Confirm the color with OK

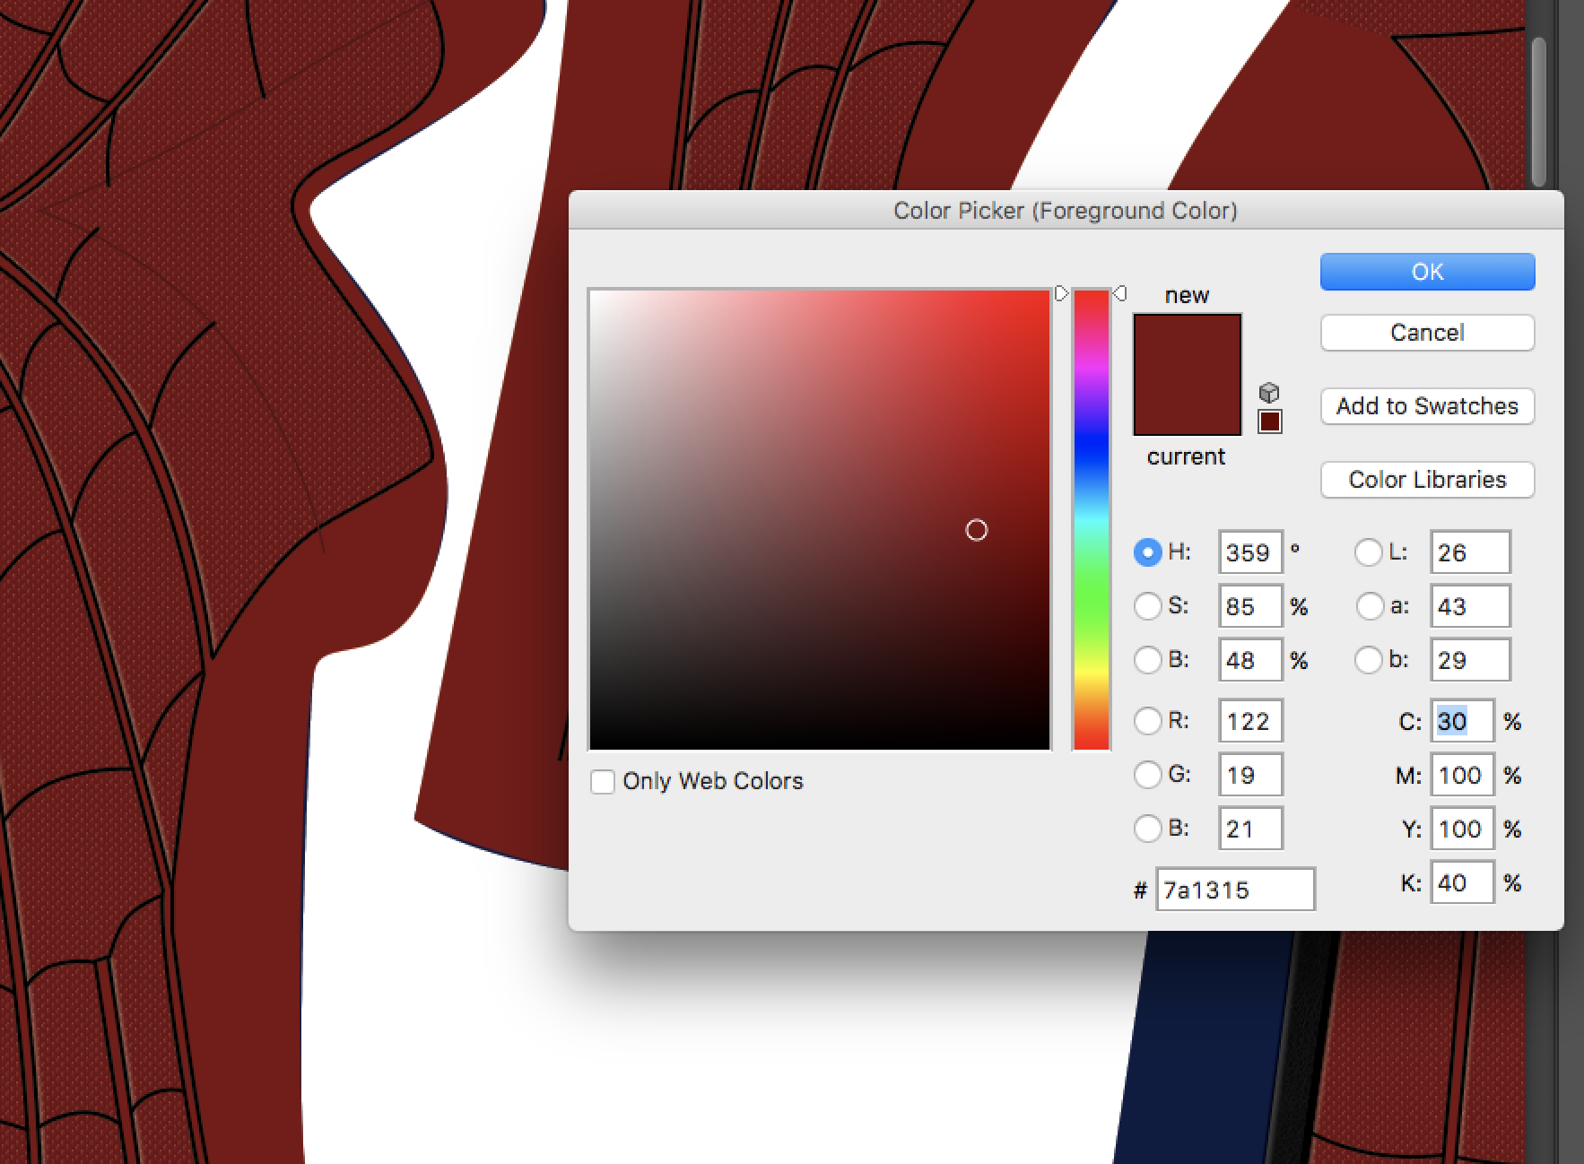1427,272
